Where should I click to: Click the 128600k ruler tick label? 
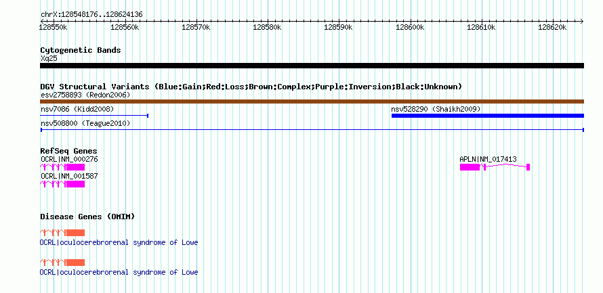coord(410,28)
